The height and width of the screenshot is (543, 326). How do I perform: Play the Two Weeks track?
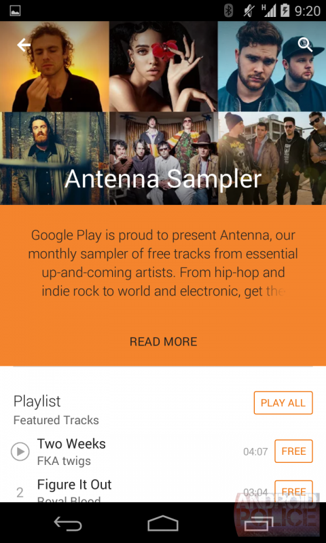coord(20,451)
